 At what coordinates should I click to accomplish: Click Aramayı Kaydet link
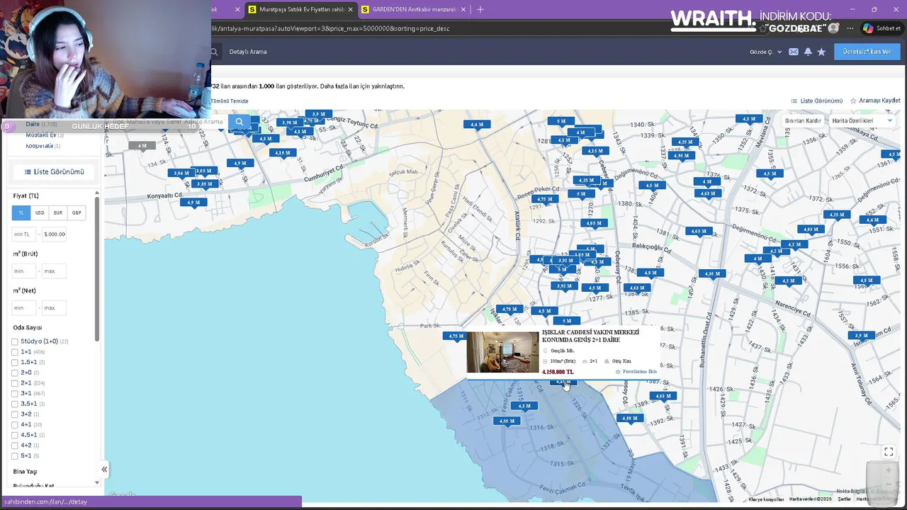pos(875,101)
